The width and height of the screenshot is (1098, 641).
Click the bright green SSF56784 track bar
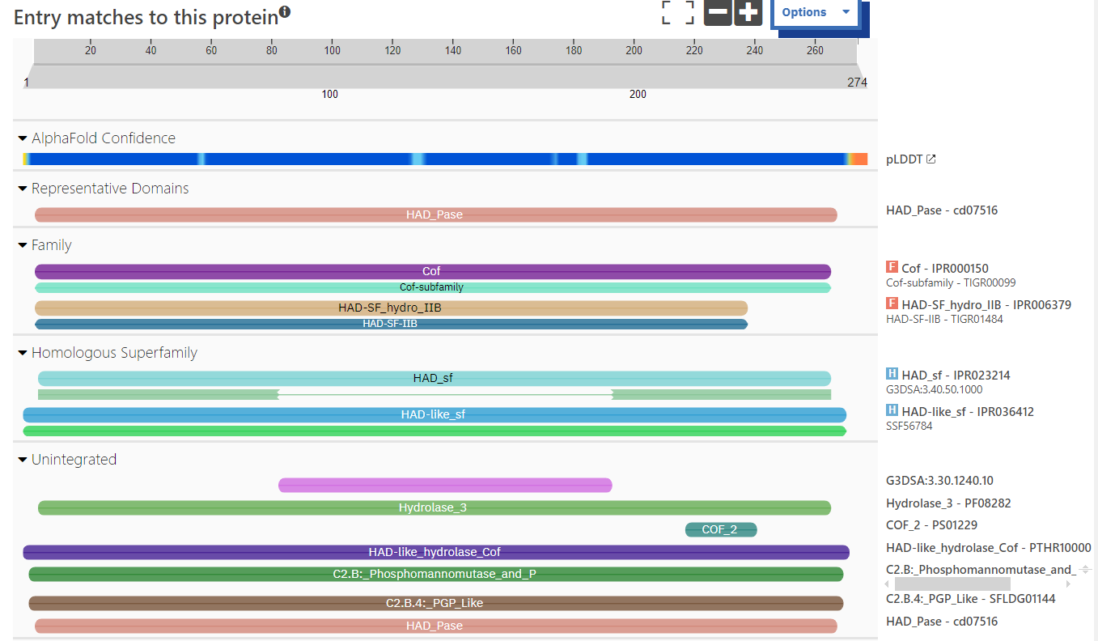[435, 431]
